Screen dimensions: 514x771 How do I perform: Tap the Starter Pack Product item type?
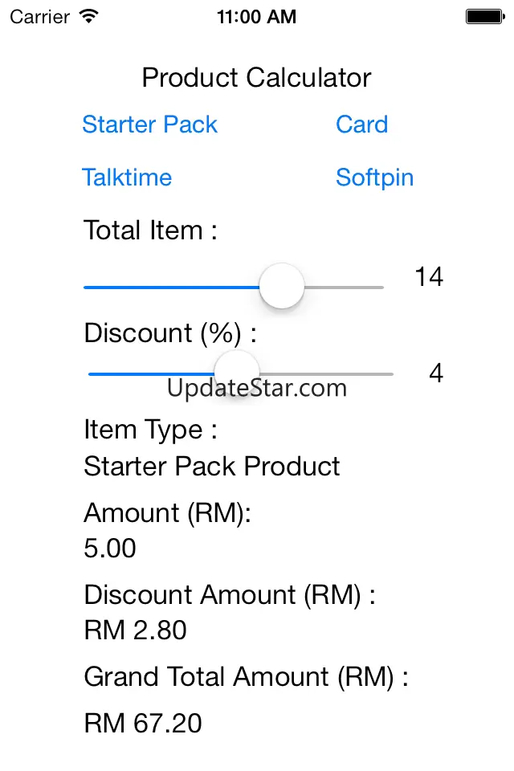pyautogui.click(x=212, y=467)
